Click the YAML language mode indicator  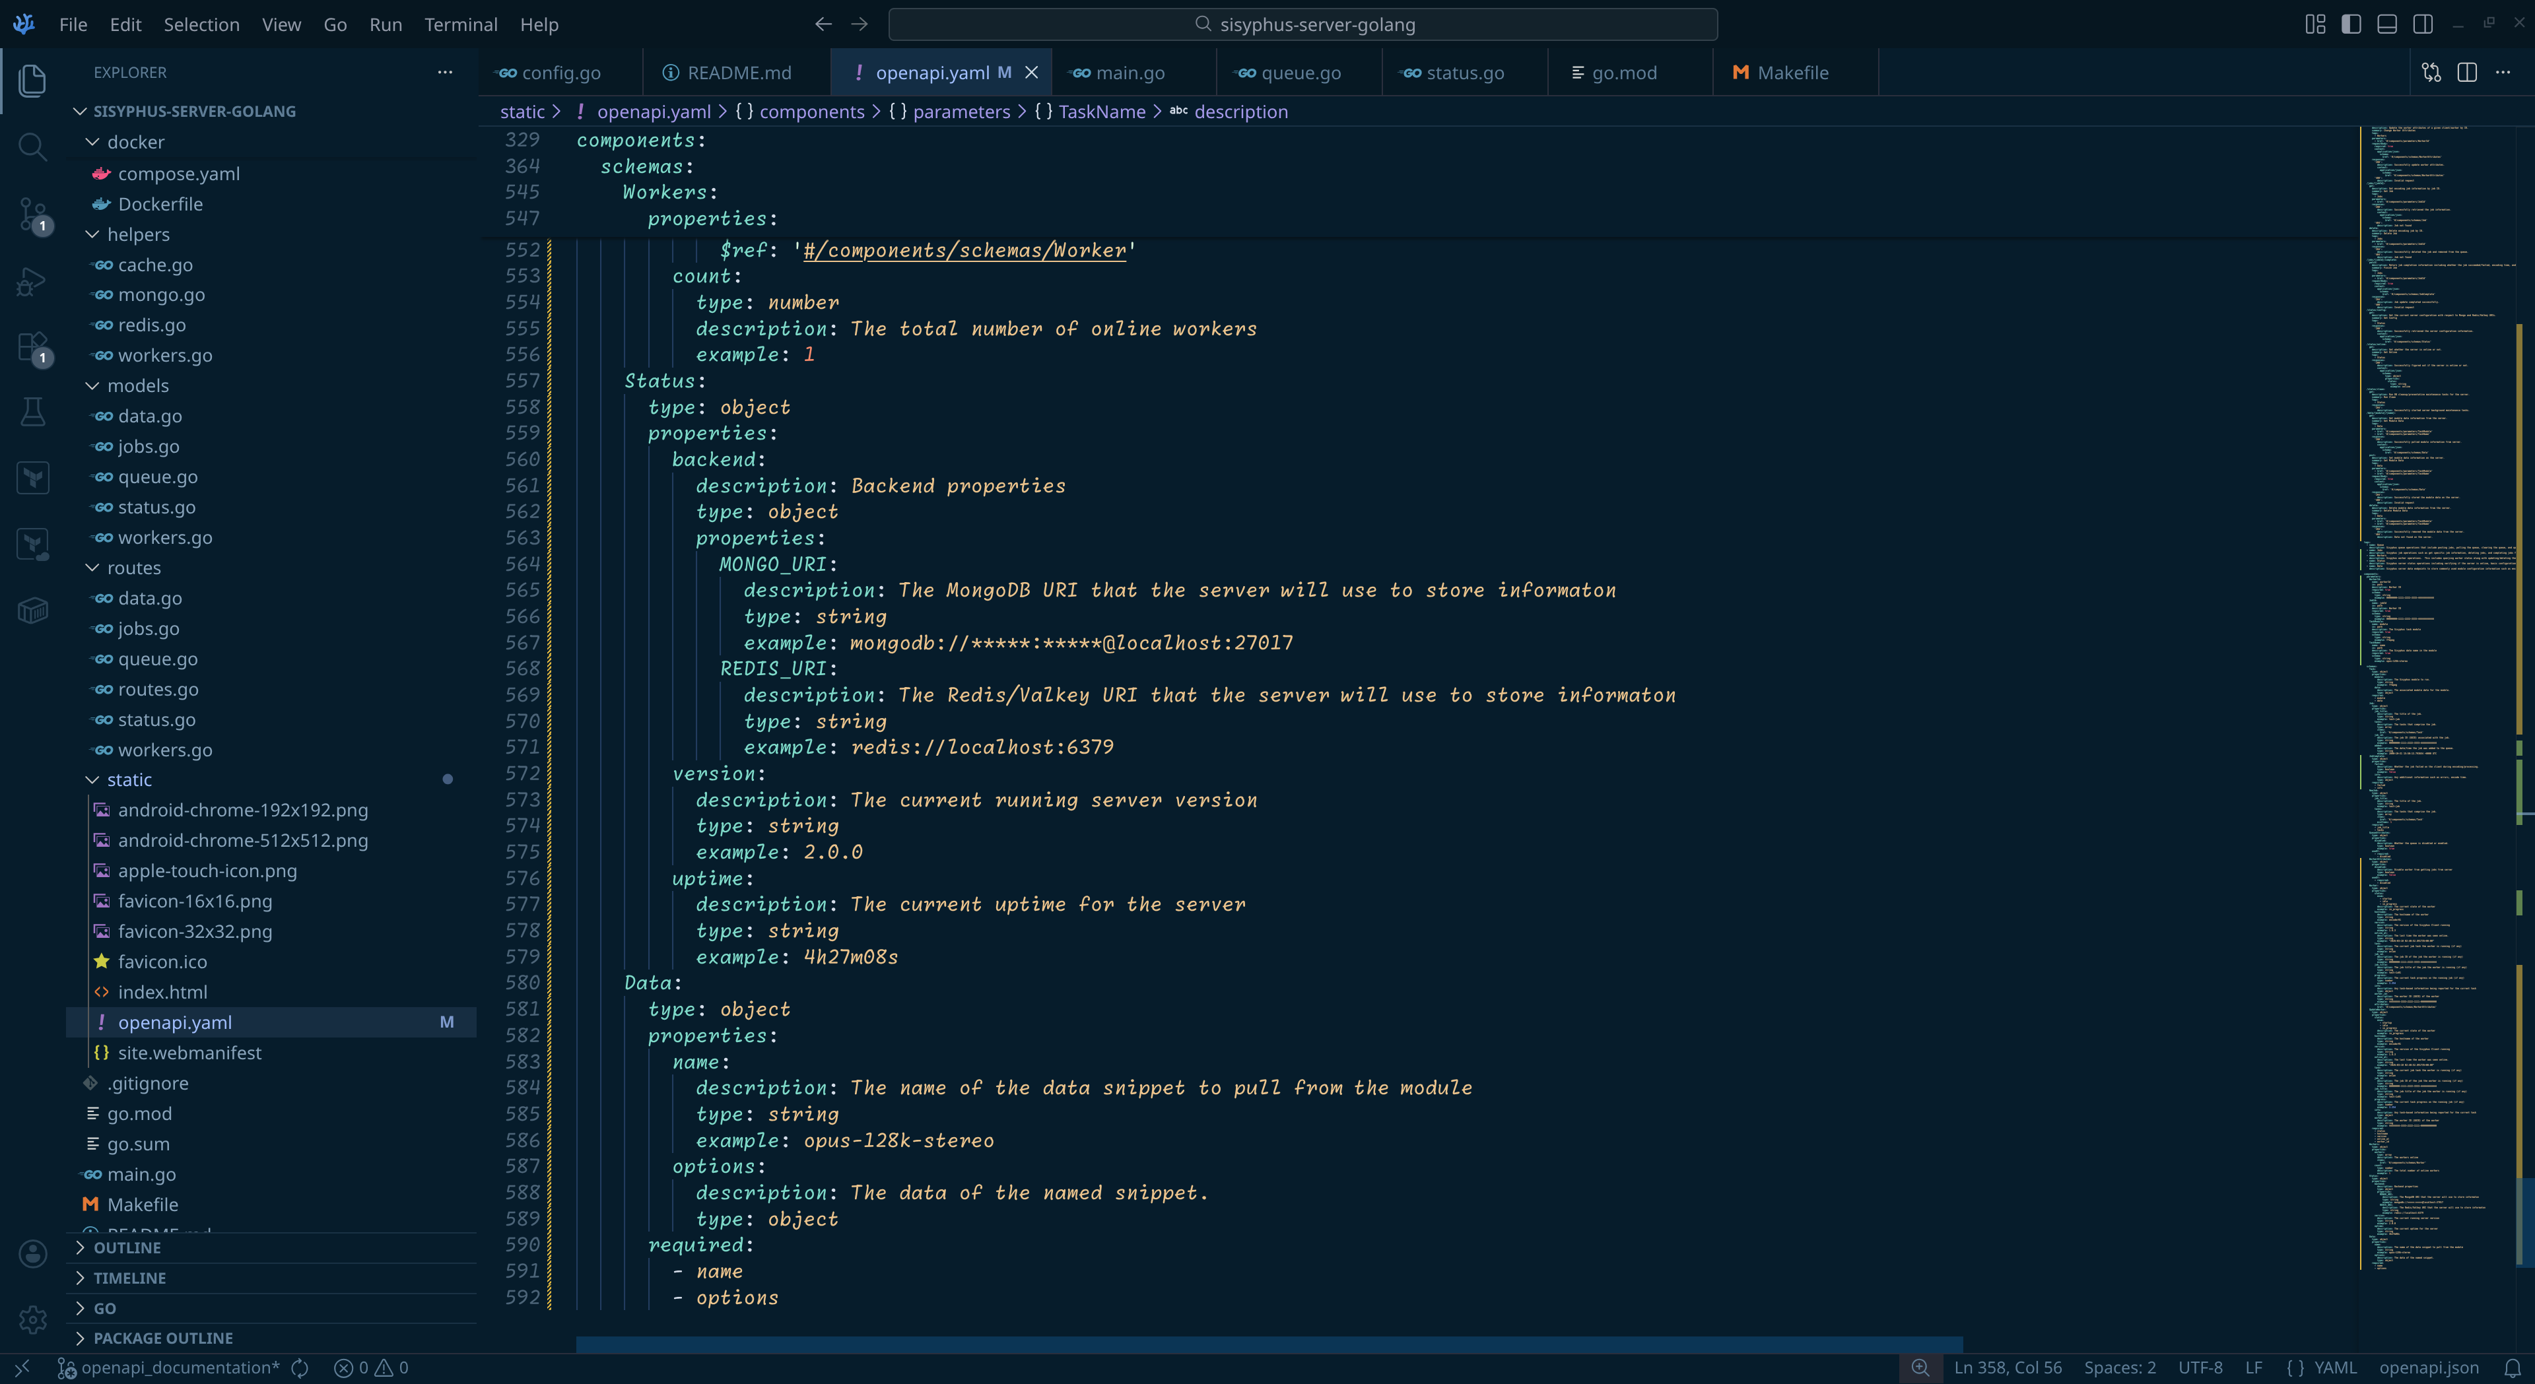point(2334,1368)
